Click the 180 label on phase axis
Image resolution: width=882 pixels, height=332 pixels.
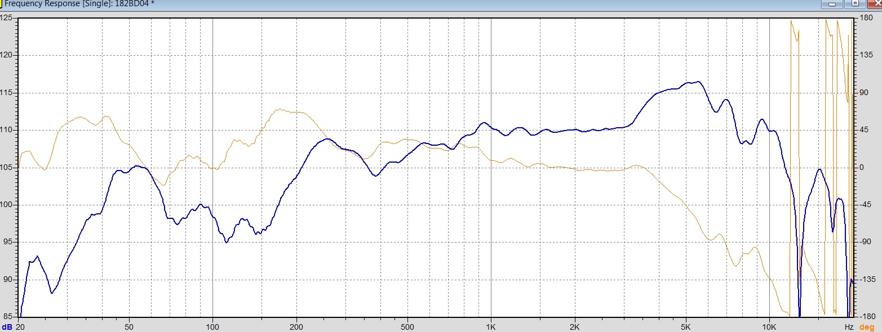tap(865, 18)
